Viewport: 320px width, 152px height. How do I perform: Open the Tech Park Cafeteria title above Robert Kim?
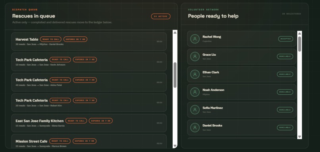32,100
